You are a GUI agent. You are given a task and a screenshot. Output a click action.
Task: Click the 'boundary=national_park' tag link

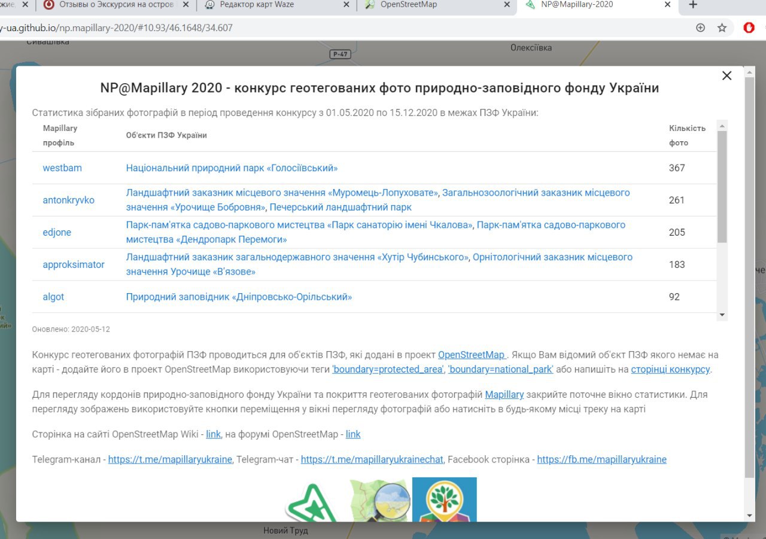(x=501, y=369)
